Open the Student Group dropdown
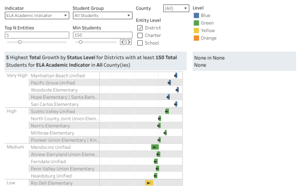The height and width of the screenshot is (186, 301). 102,16
